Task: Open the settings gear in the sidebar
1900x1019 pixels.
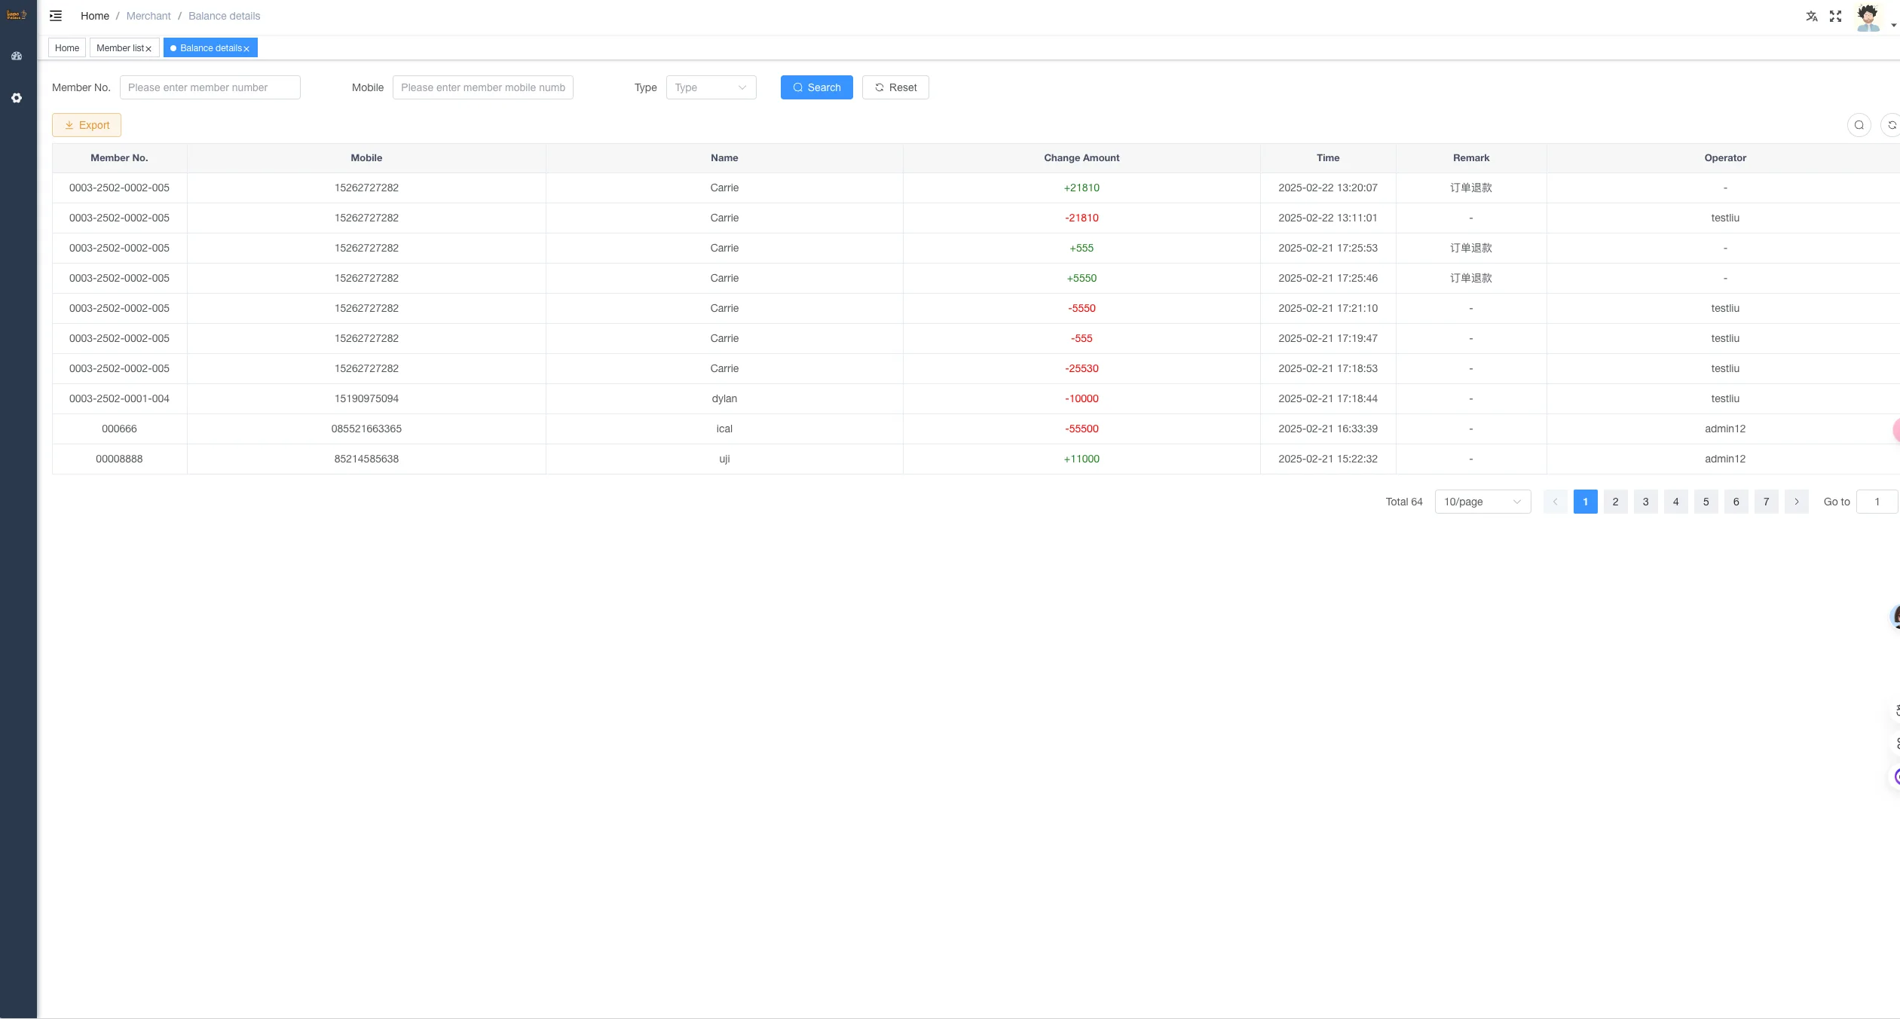Action: pyautogui.click(x=17, y=98)
